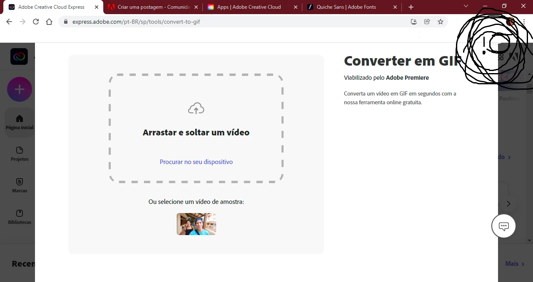Close the Adobe Creative Cloud Express tab
The height and width of the screenshot is (282, 533).
click(97, 7)
